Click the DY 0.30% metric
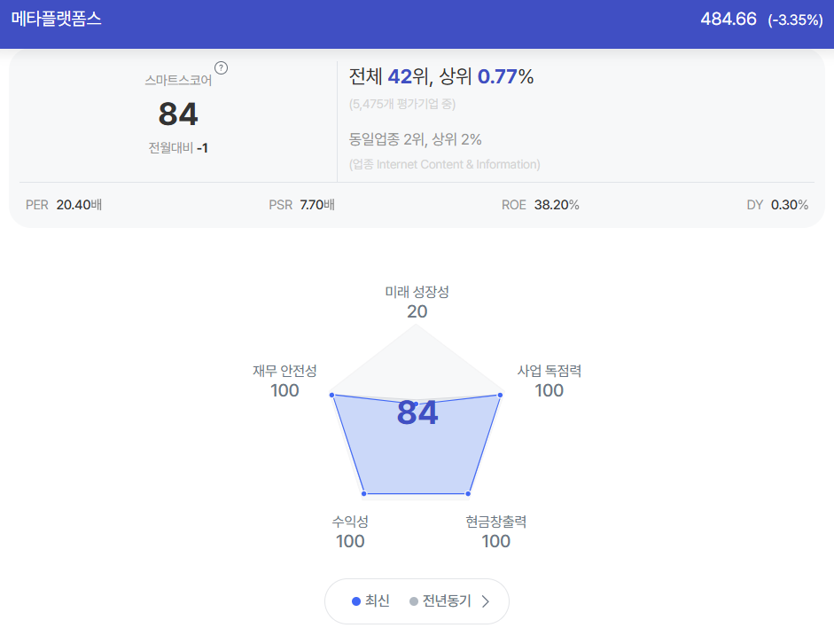 [777, 205]
